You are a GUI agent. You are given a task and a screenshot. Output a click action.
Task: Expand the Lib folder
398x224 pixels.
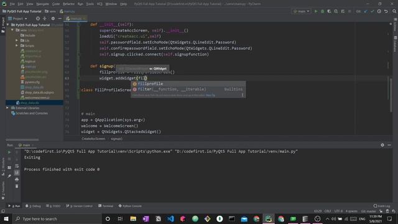pyautogui.click(x=17, y=40)
